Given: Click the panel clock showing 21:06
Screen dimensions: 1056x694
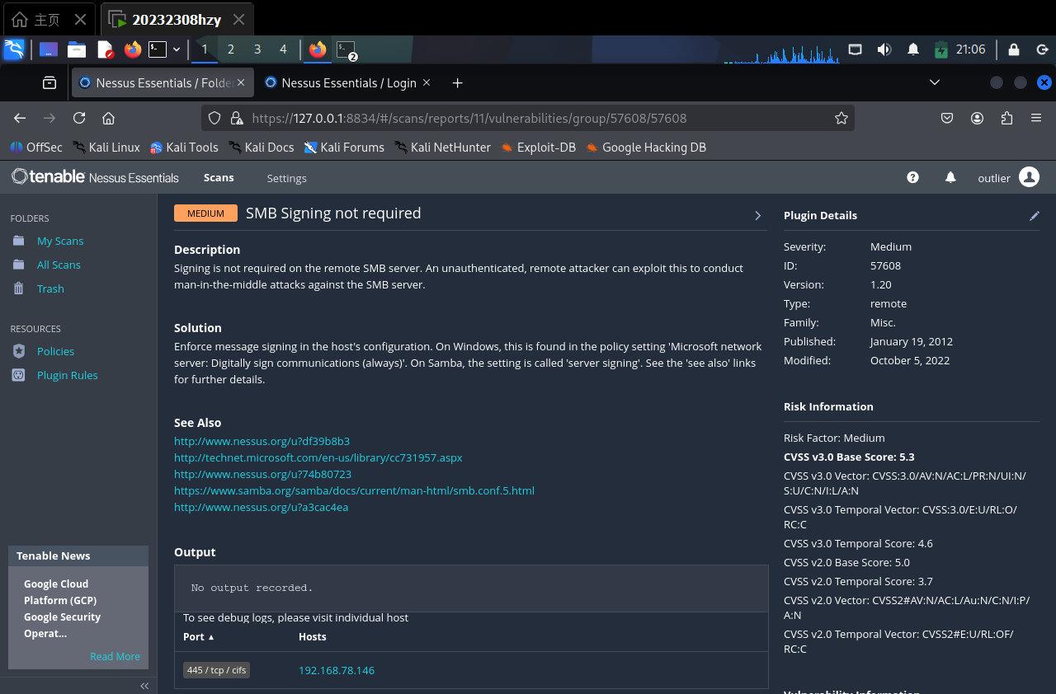Looking at the screenshot, I should pyautogui.click(x=971, y=49).
